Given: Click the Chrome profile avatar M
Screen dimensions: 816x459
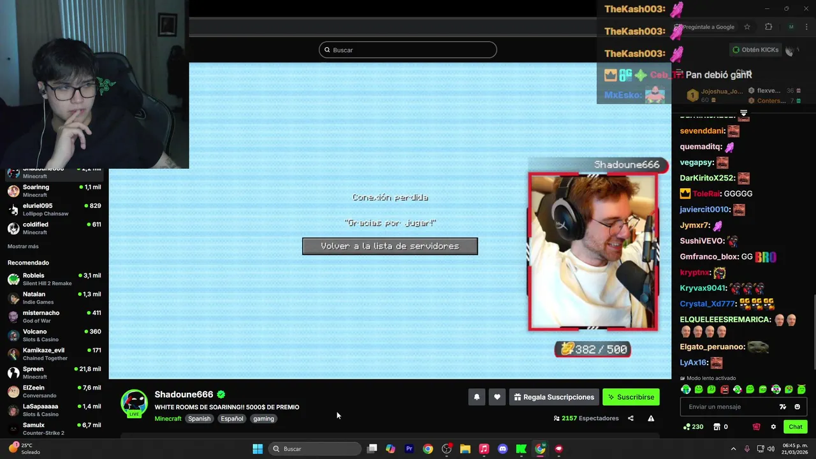Looking at the screenshot, I should tap(791, 27).
